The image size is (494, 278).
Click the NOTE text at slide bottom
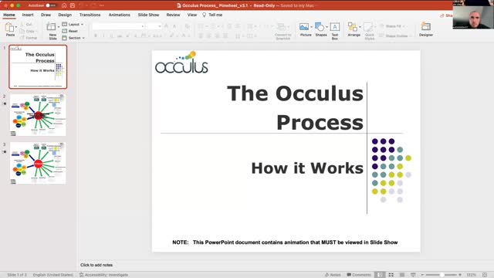285,242
